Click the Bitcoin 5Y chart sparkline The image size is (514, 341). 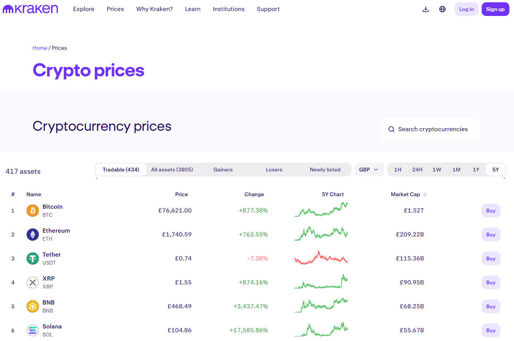point(321,210)
